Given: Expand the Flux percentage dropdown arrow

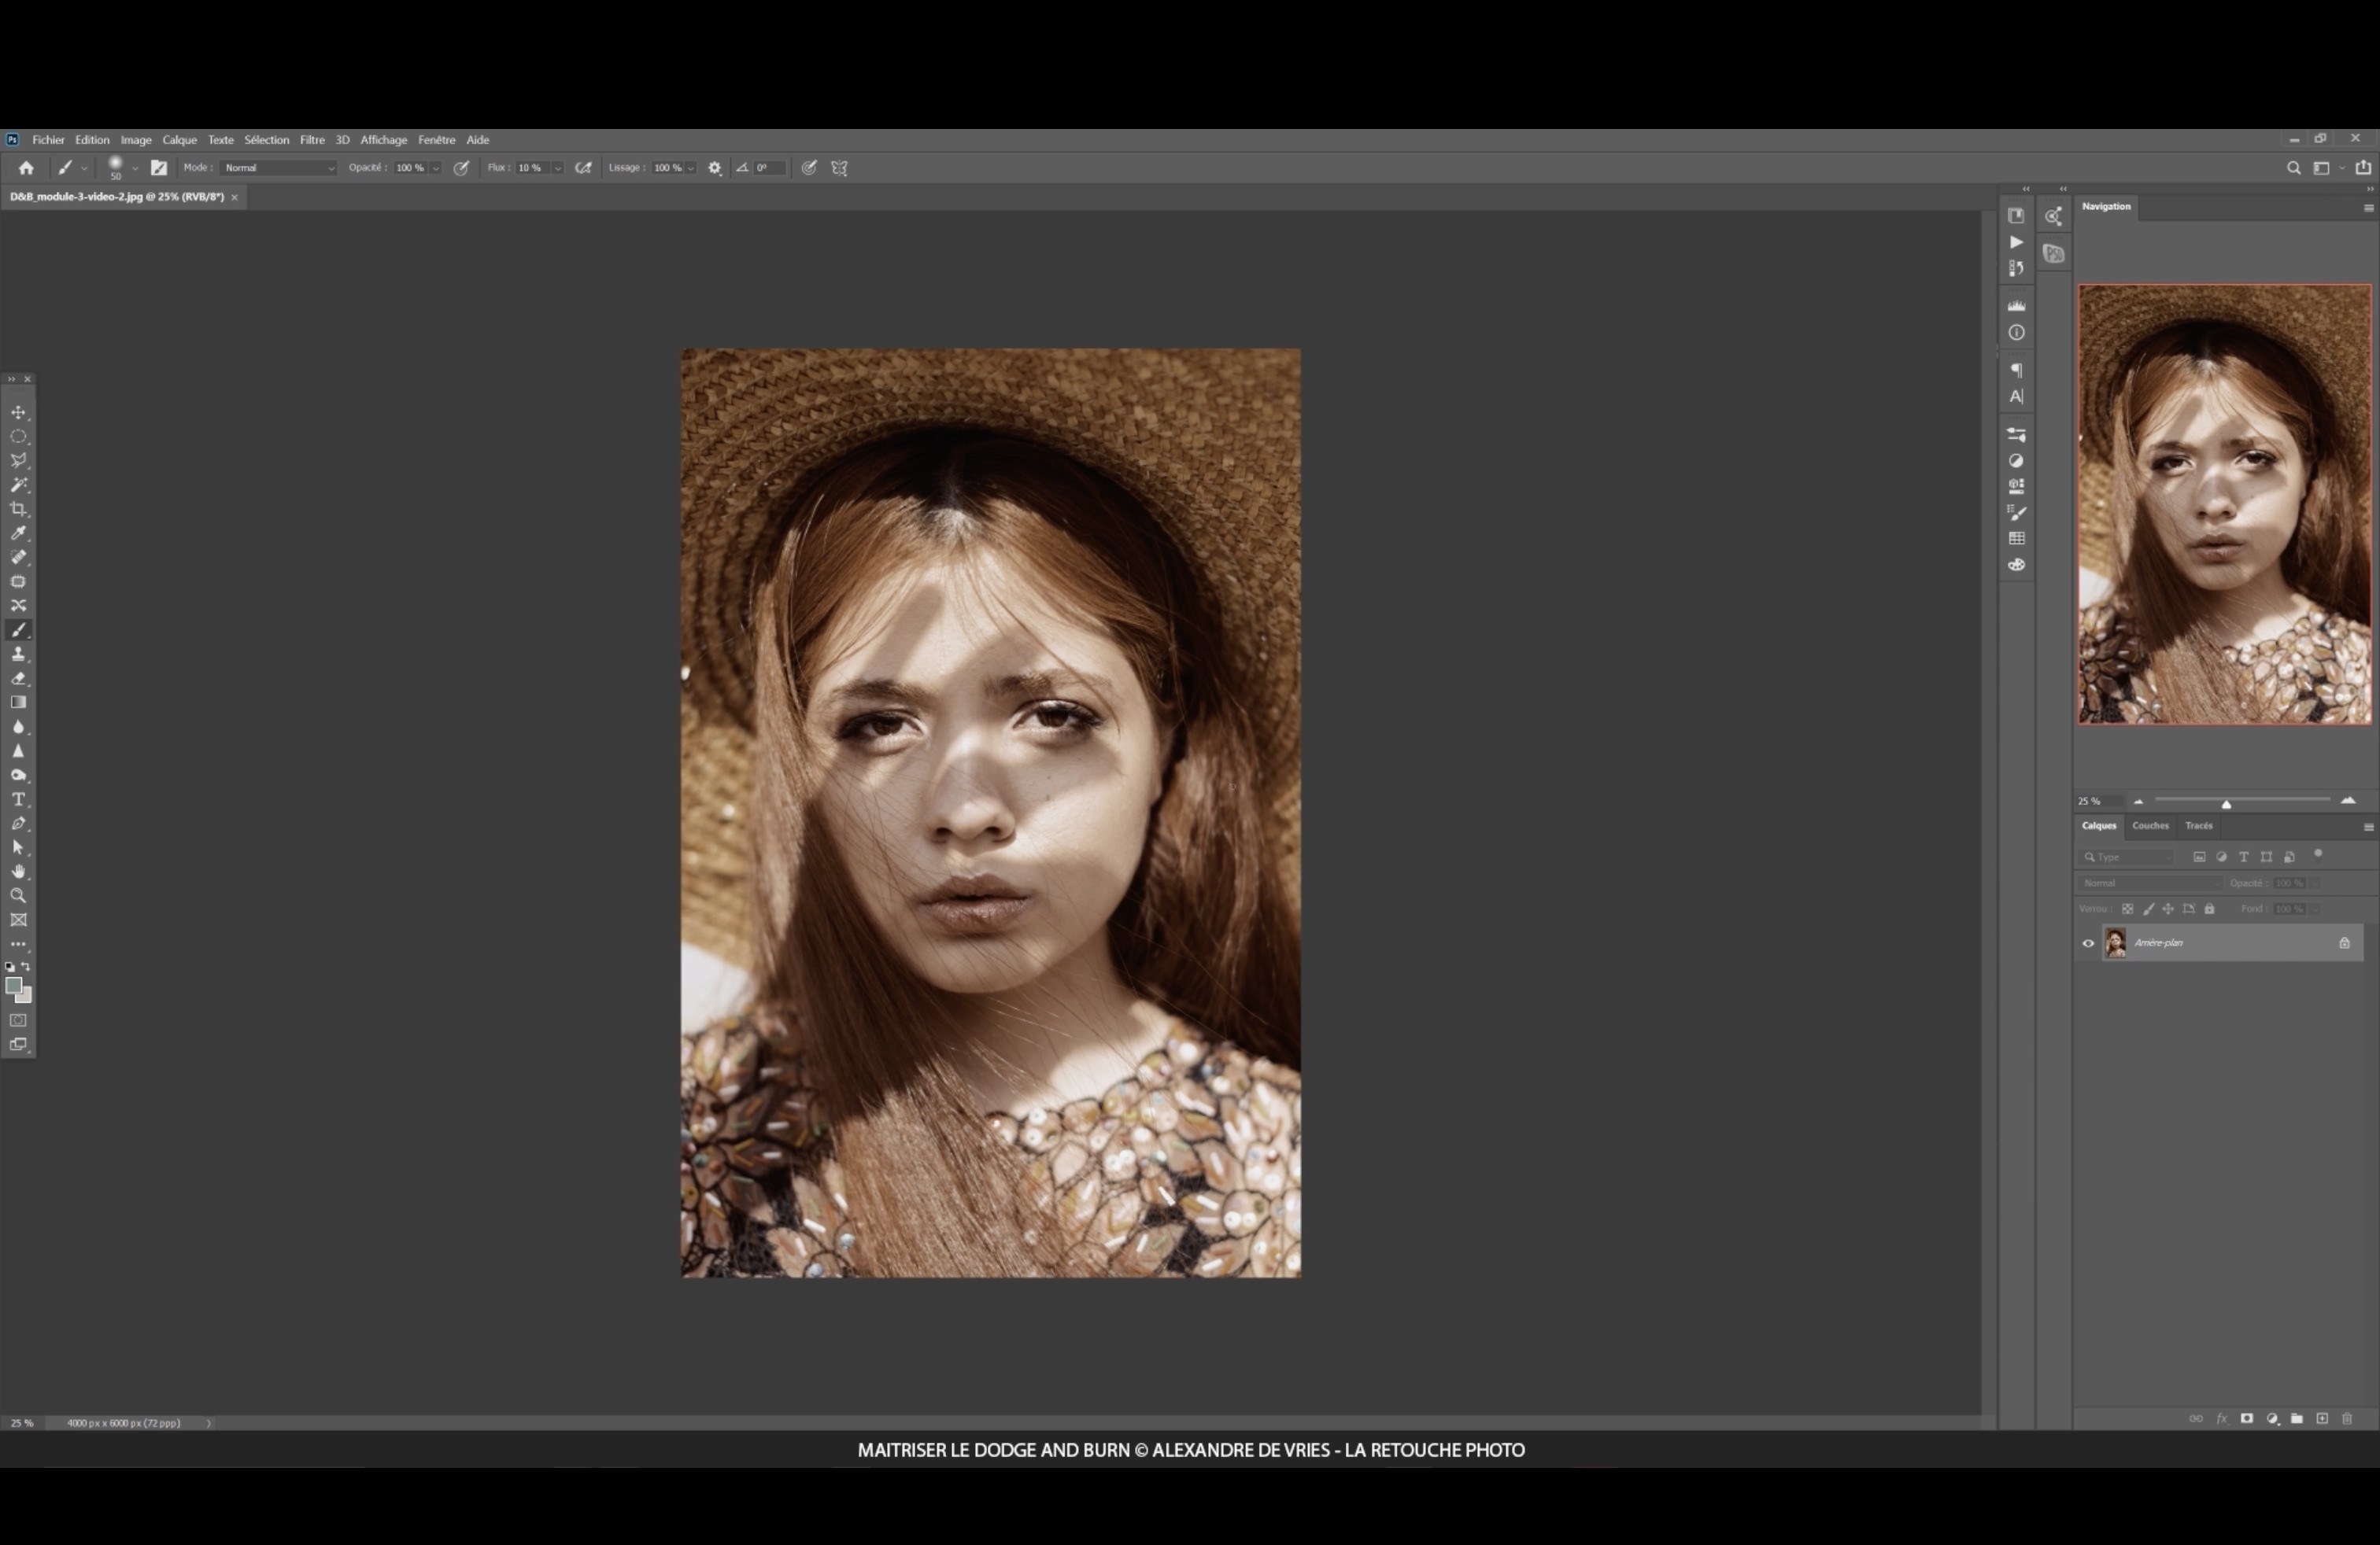Looking at the screenshot, I should [558, 168].
